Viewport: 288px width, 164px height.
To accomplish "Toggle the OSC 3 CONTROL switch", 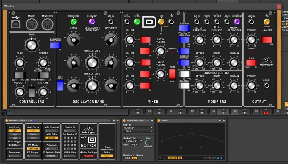I will [60, 86].
